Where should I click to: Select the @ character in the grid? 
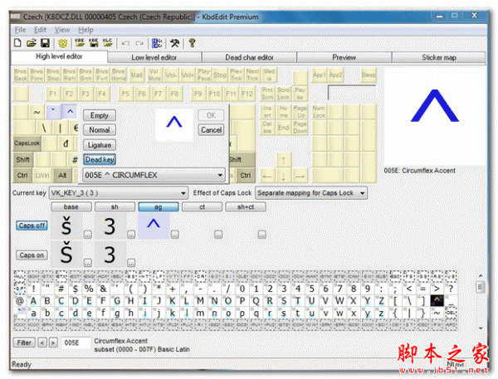[x=20, y=301]
